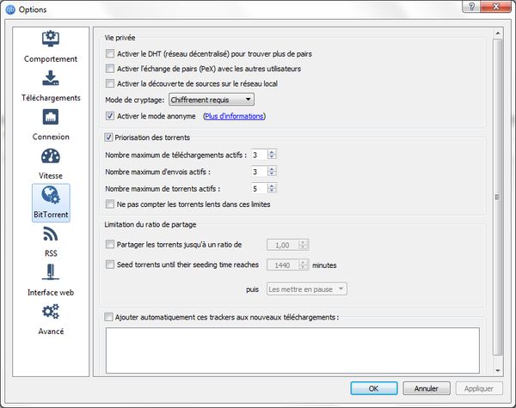This screenshot has width=516, height=408.
Task: Enable the DHT decentralized network checkbox
Action: click(110, 53)
